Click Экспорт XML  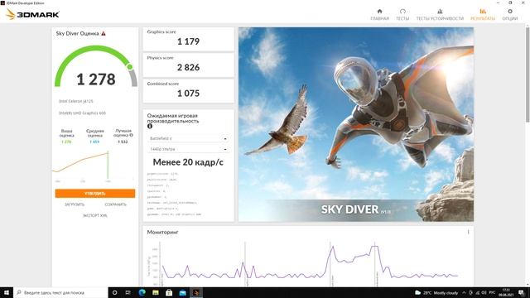[x=95, y=215]
